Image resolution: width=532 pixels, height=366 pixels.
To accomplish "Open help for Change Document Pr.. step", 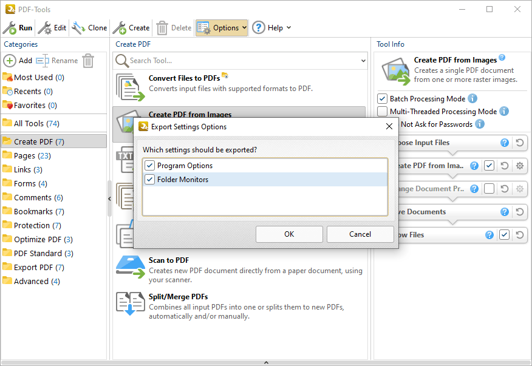I will click(474, 189).
